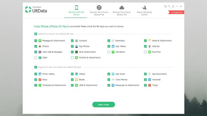The height and width of the screenshot is (116, 207).
Task: Open Repair Operating System tab
Action: point(144,10)
